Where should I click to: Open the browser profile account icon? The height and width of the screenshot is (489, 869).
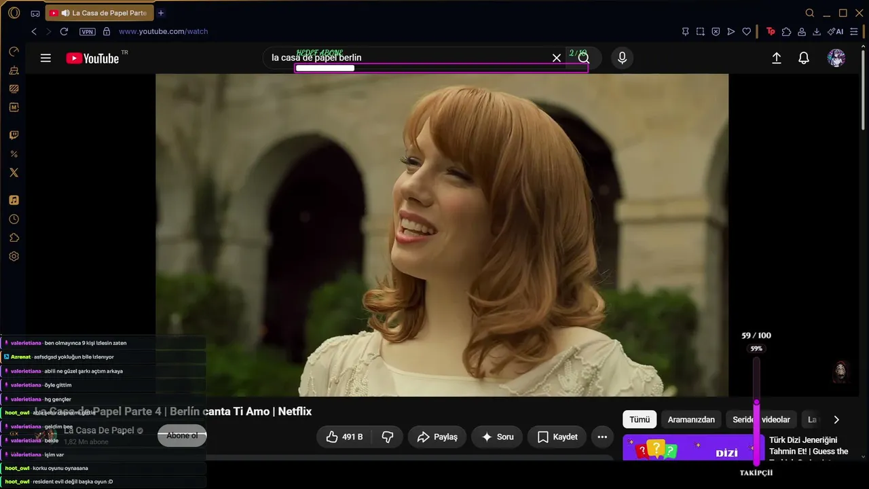pos(802,31)
